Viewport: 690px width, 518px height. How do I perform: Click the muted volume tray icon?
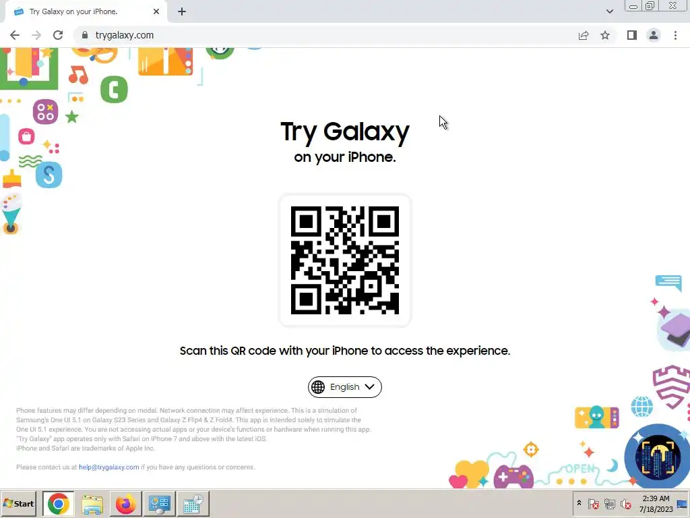click(625, 503)
